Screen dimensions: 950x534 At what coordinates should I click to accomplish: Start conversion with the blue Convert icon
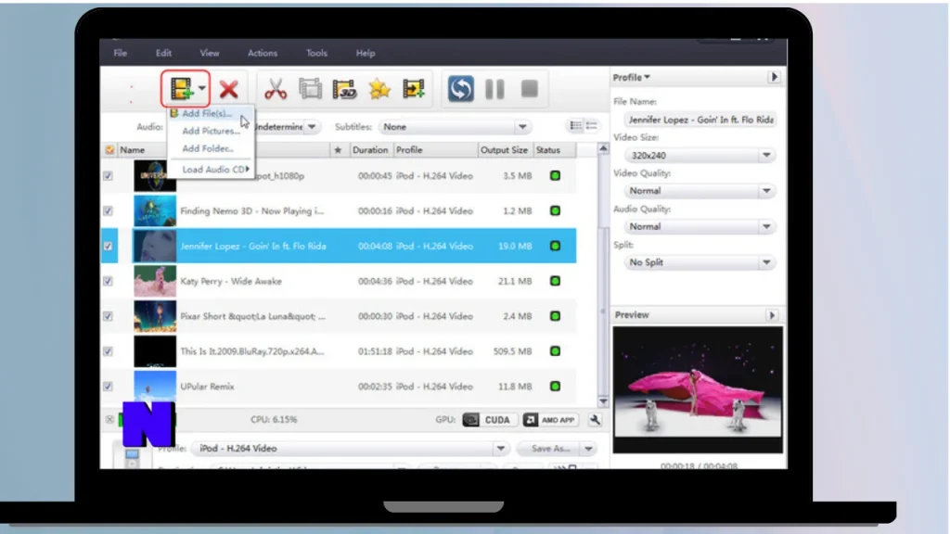point(460,89)
